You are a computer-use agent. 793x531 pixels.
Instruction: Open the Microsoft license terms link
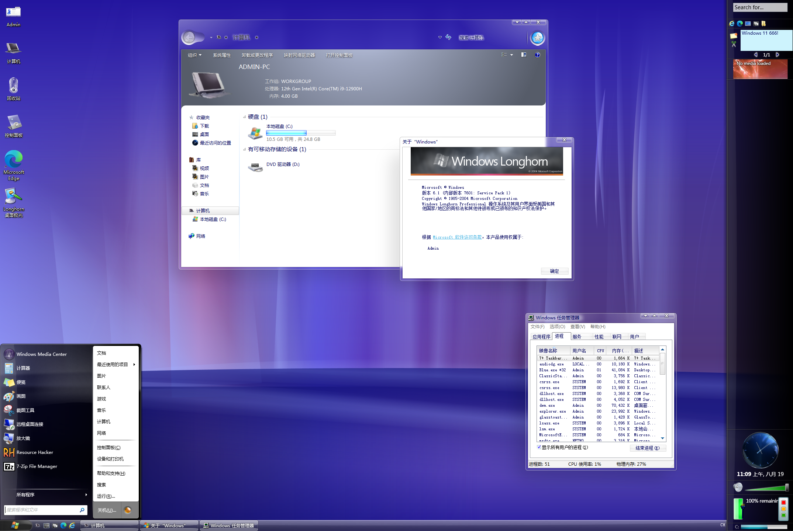pos(457,237)
